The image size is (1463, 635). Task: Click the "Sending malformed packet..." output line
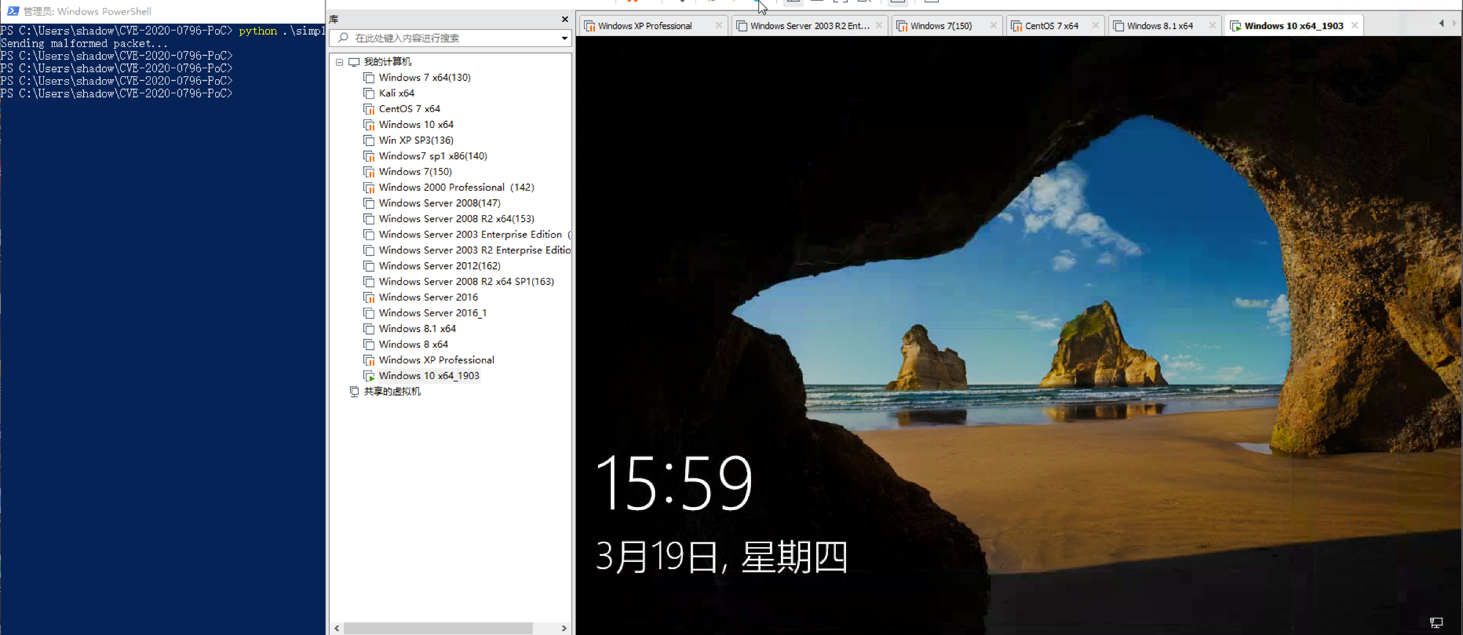point(84,43)
